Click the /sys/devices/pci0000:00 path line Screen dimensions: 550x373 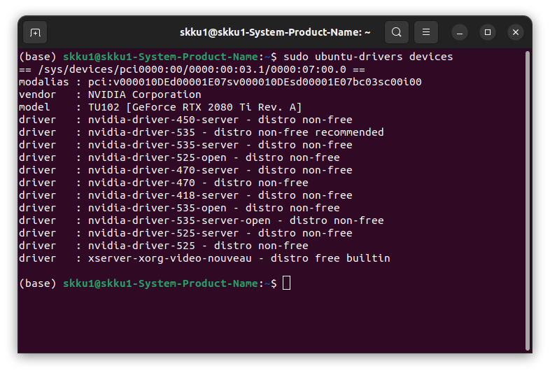click(192, 69)
